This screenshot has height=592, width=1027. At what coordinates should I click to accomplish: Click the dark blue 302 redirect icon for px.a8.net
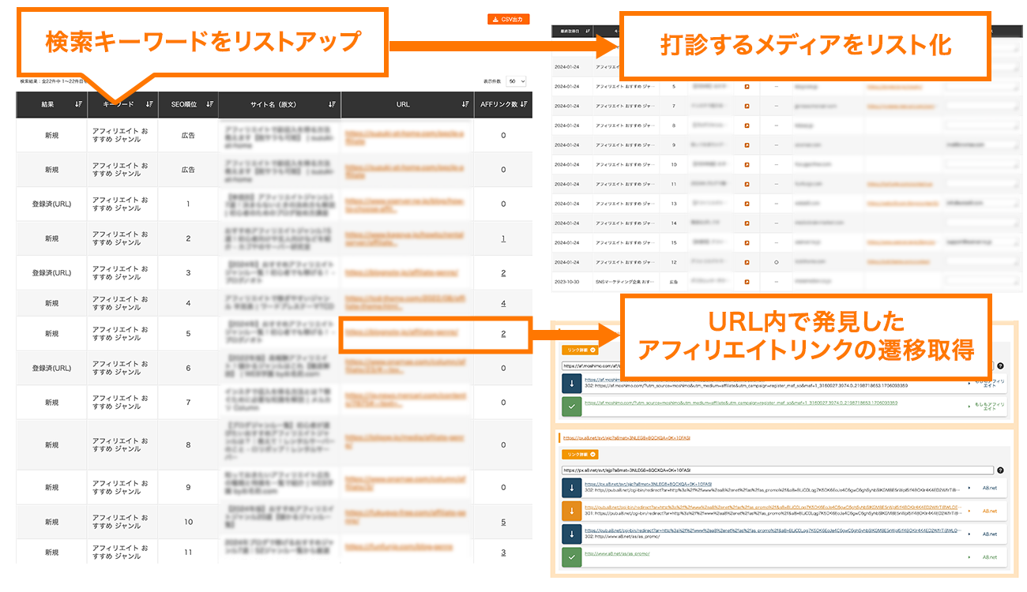pos(570,487)
